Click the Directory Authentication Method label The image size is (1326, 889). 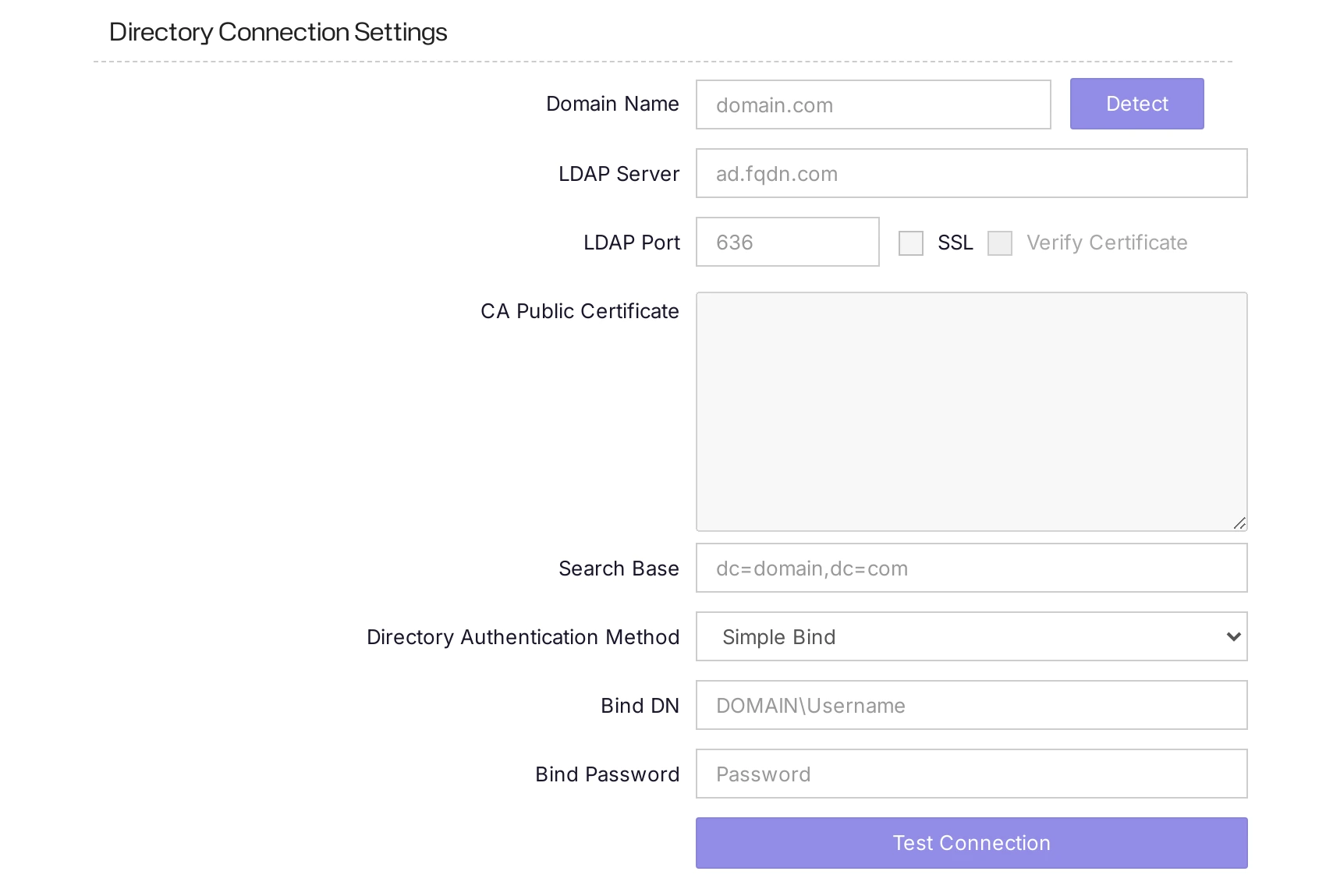tap(523, 637)
